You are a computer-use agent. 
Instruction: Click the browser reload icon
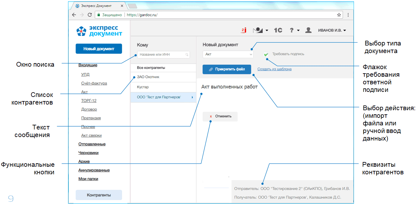(x=90, y=15)
